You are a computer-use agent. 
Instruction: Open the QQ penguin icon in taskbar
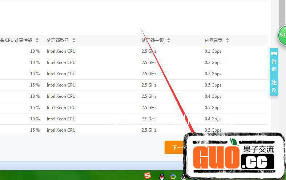162,176
